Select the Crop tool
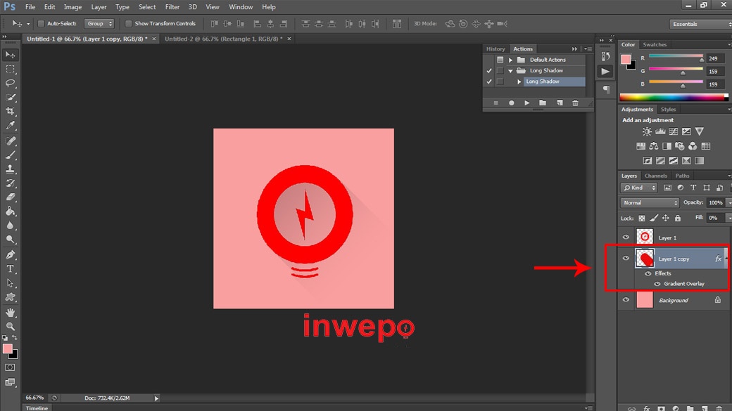This screenshot has height=411, width=732. click(x=11, y=112)
